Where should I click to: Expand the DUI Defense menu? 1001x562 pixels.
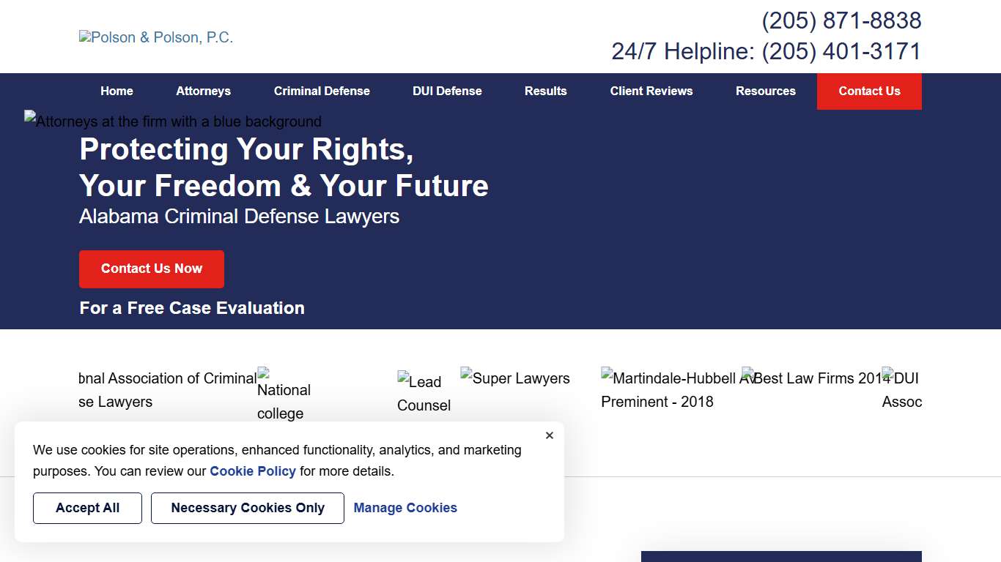pos(447,91)
